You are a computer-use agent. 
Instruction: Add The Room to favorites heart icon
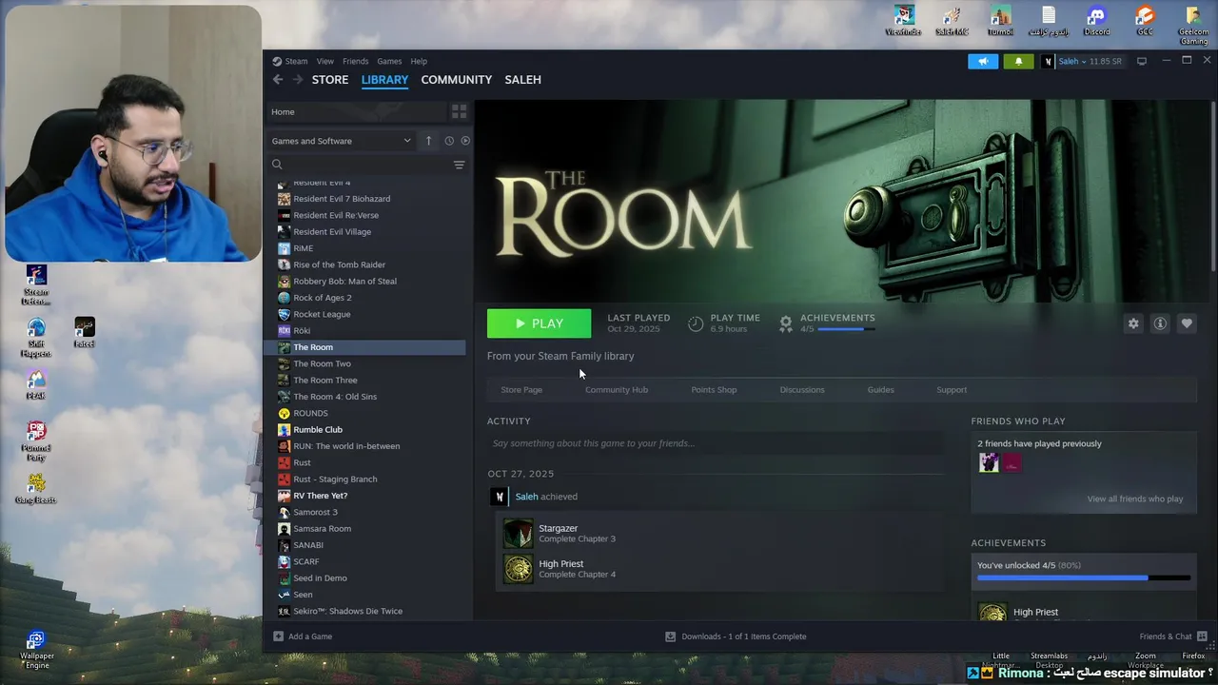tap(1187, 323)
